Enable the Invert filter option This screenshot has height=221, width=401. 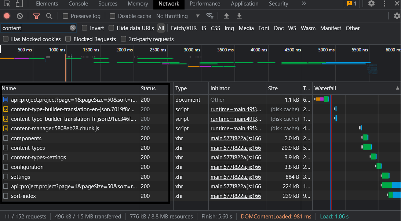84,28
